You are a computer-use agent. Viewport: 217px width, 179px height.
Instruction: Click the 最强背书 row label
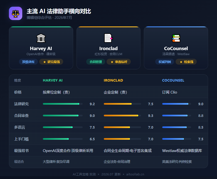(21, 151)
